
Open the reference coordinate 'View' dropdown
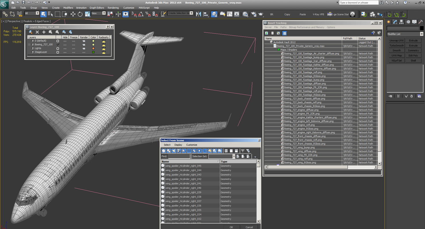coord(104,13)
